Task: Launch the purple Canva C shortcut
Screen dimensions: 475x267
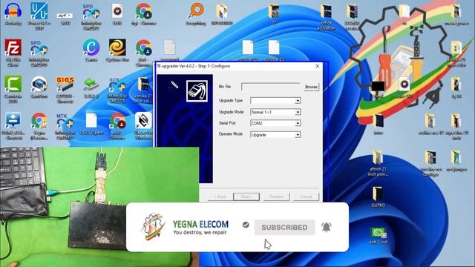Action: [x=91, y=47]
